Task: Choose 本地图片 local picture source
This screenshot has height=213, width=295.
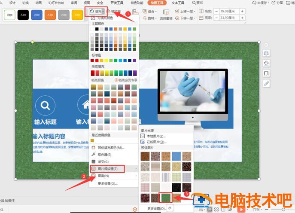Action: [x=156, y=136]
